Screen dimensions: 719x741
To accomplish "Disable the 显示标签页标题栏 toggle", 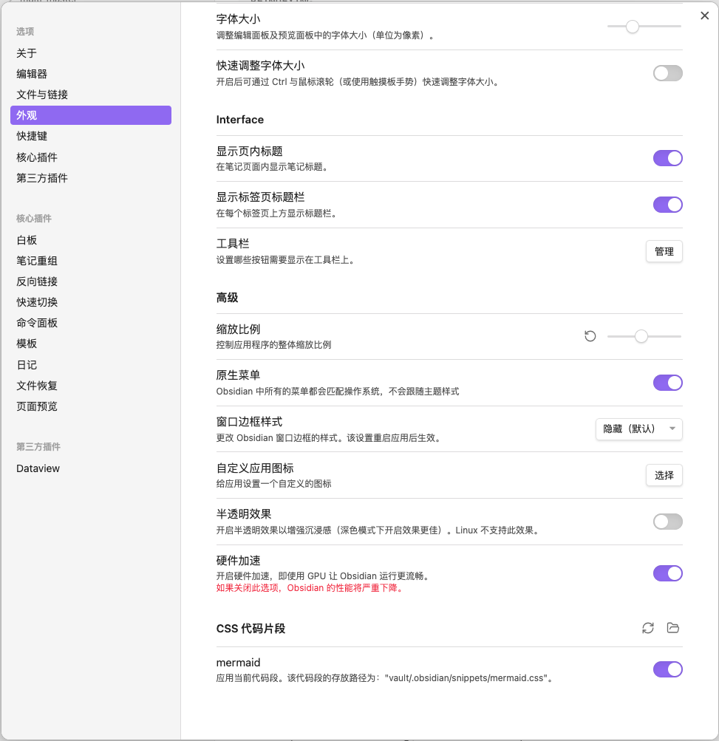I will (667, 205).
